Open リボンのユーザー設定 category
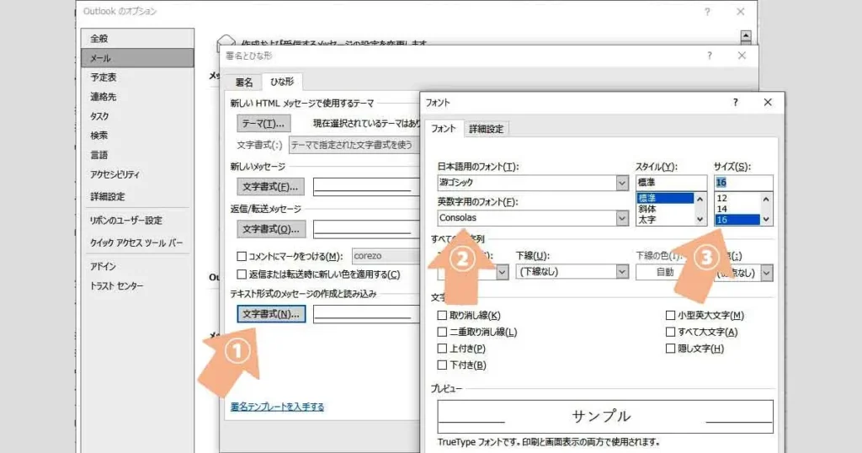Image resolution: width=862 pixels, height=453 pixels. click(x=137, y=221)
